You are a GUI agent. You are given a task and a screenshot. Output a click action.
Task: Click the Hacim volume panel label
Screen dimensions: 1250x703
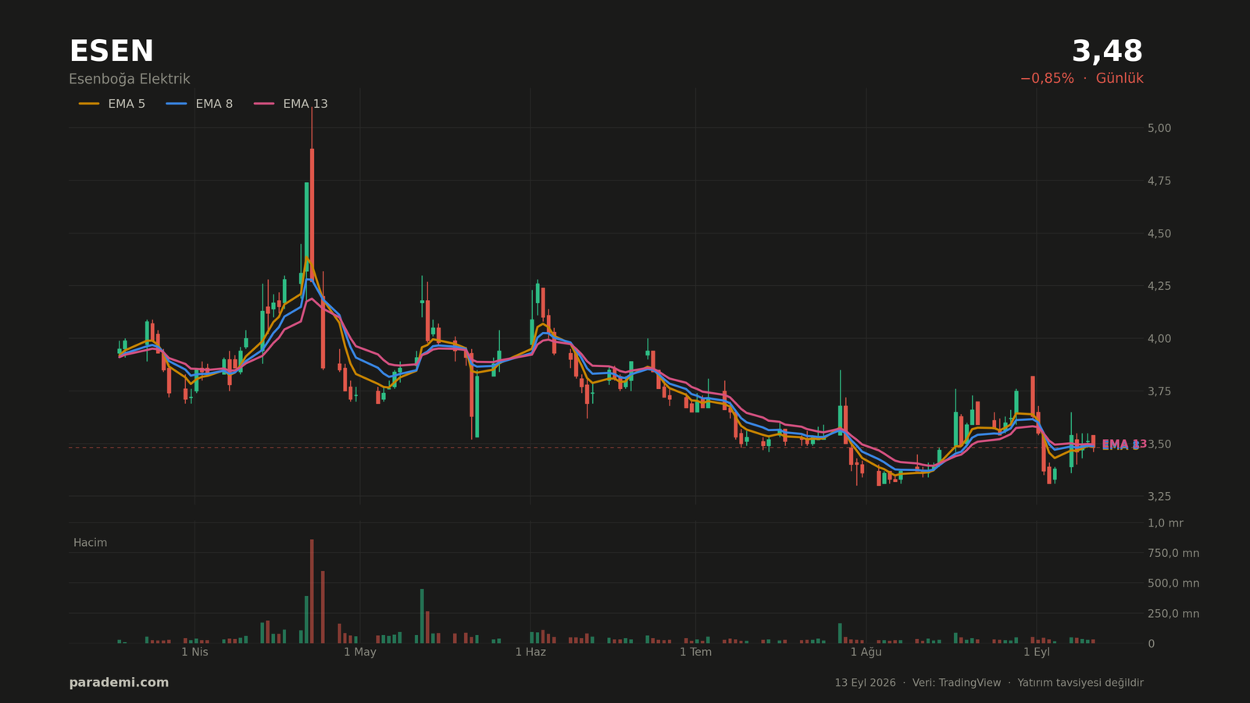(90, 543)
